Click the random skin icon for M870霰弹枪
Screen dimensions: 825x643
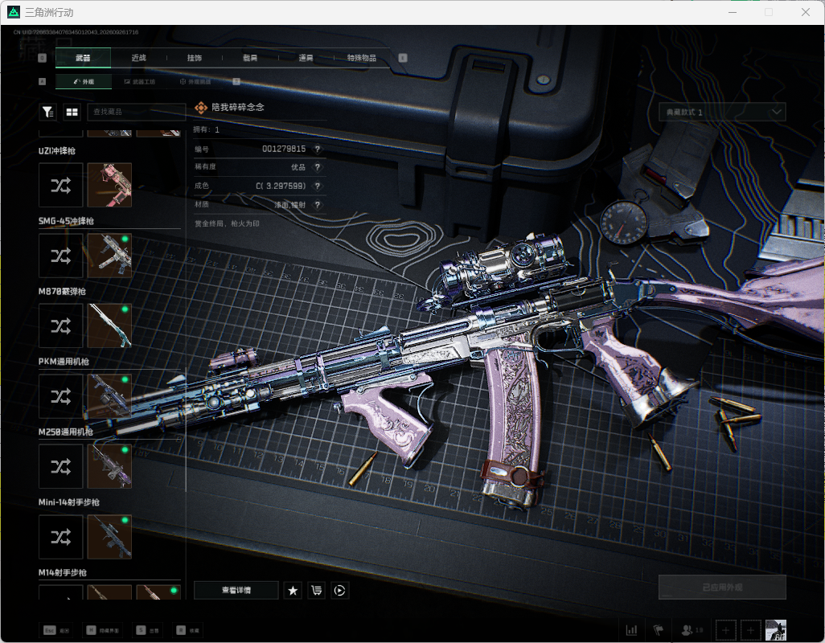point(61,326)
